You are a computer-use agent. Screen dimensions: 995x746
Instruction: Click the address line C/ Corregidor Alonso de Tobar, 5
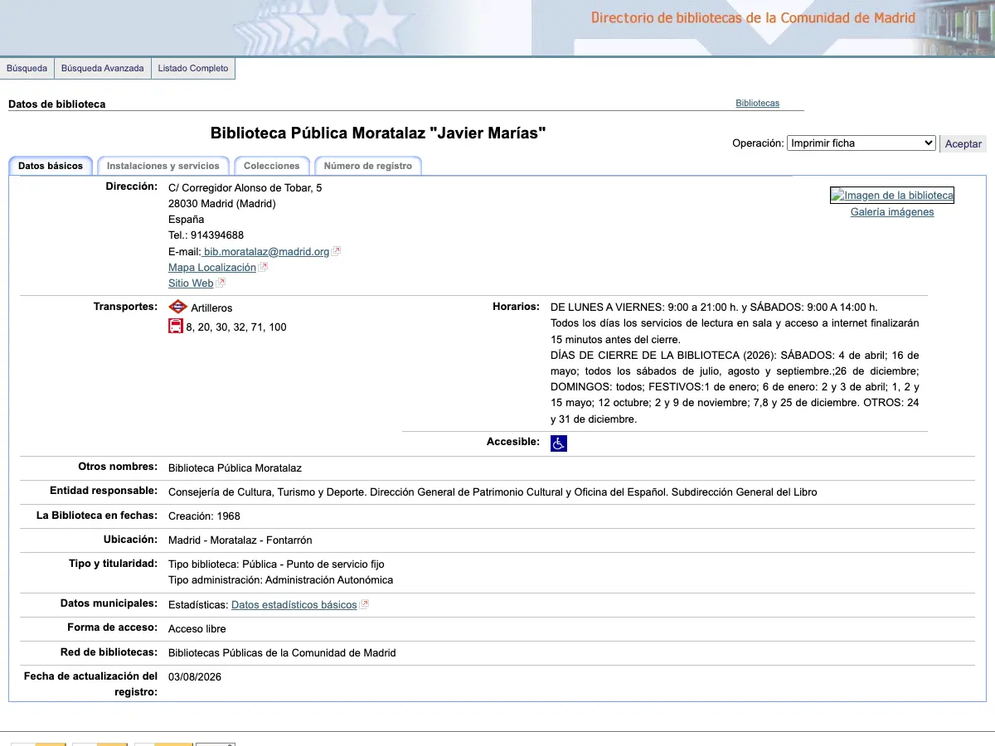click(245, 188)
